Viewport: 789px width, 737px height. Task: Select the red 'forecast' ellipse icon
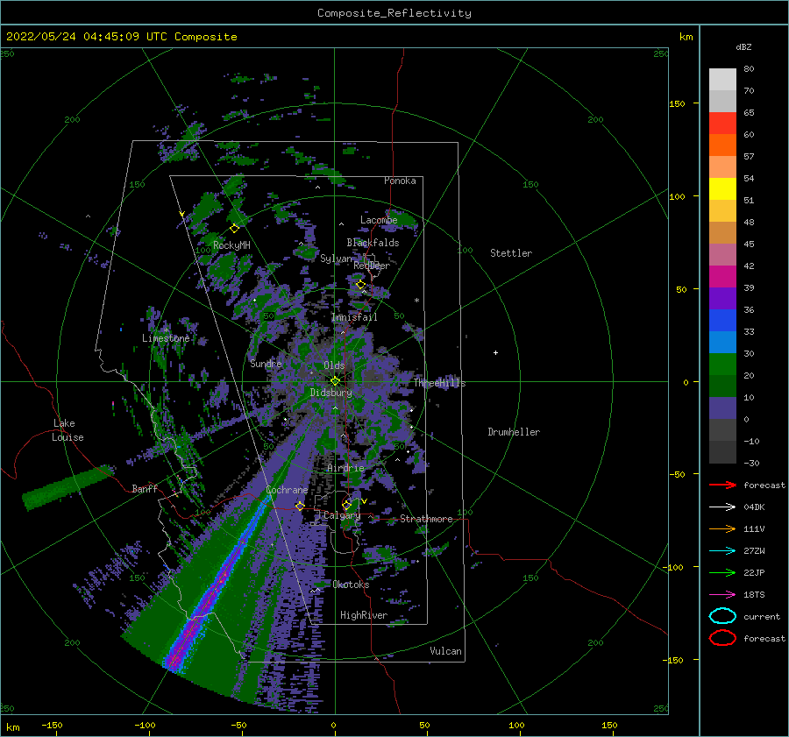tap(722, 638)
